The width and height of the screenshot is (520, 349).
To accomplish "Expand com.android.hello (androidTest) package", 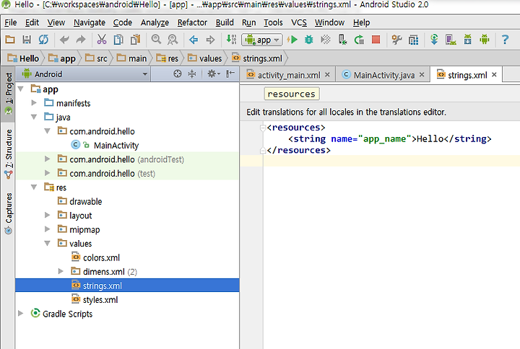I will coord(48,159).
